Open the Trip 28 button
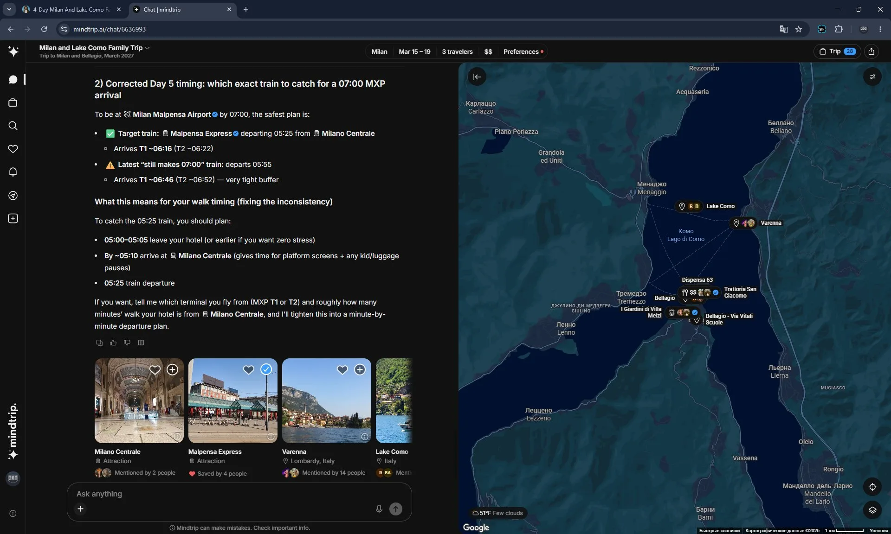891x534 pixels. (x=837, y=51)
